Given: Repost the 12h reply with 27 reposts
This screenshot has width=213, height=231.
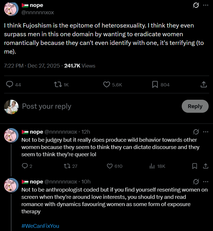Looking at the screenshot, I should coord(66,166).
